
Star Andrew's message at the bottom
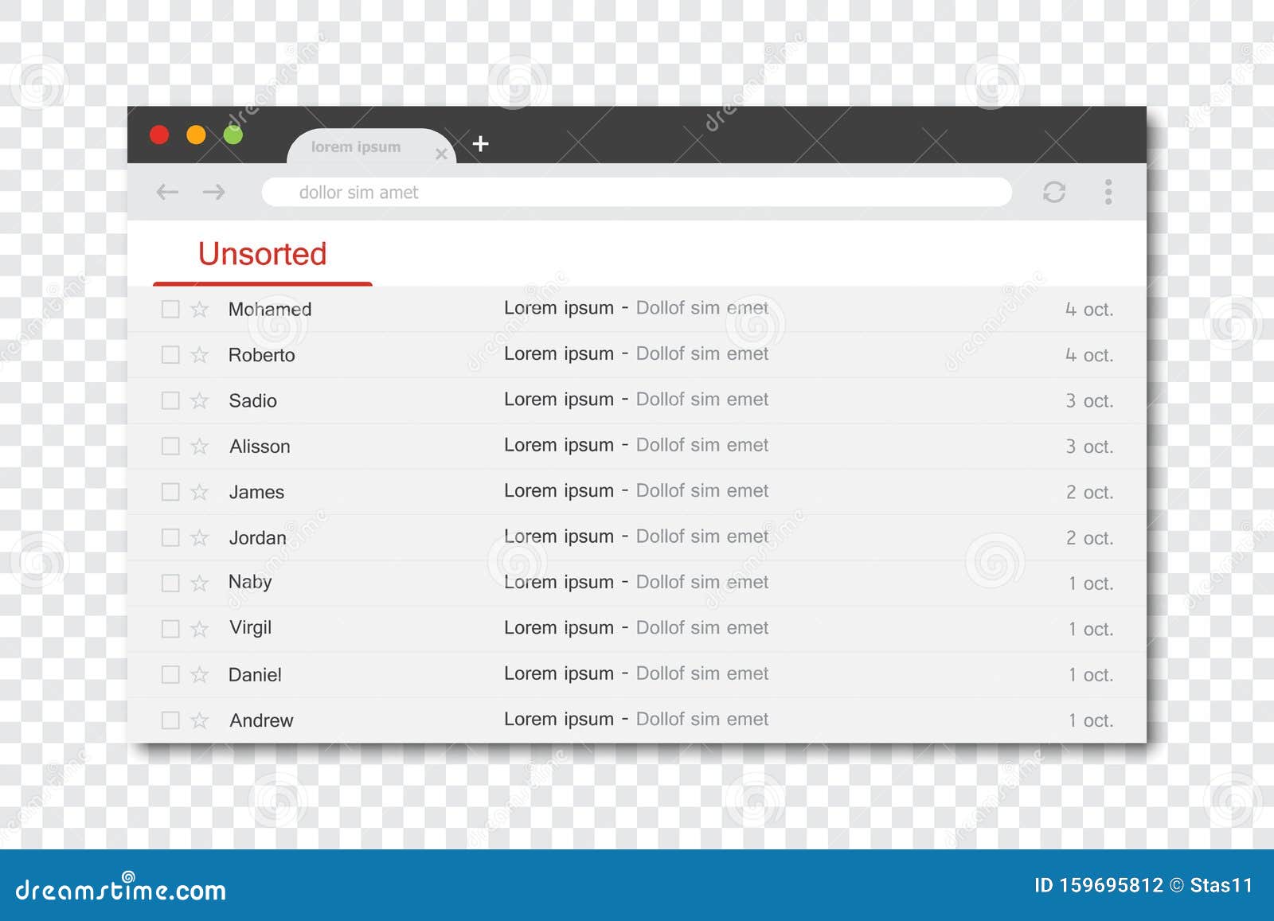click(199, 720)
